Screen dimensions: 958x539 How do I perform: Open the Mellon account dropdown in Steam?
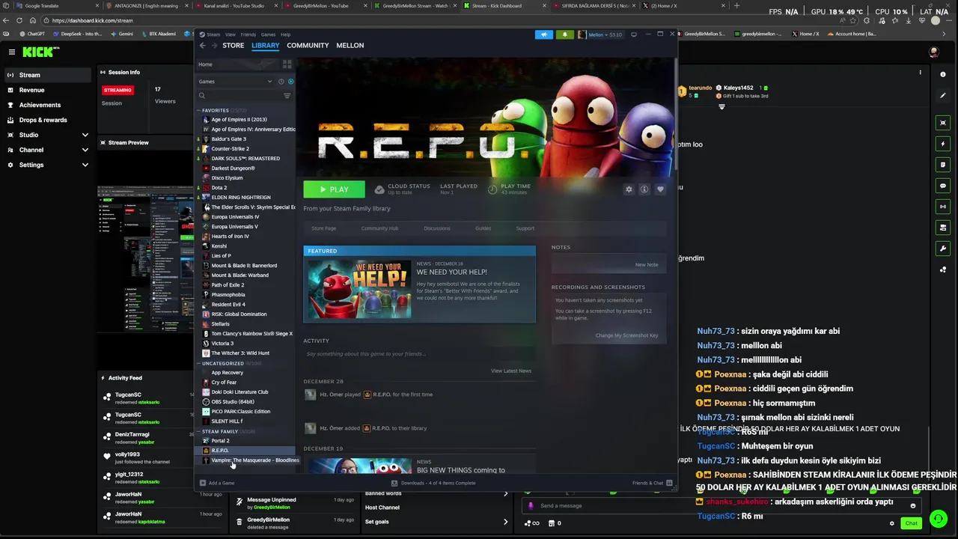click(600, 34)
